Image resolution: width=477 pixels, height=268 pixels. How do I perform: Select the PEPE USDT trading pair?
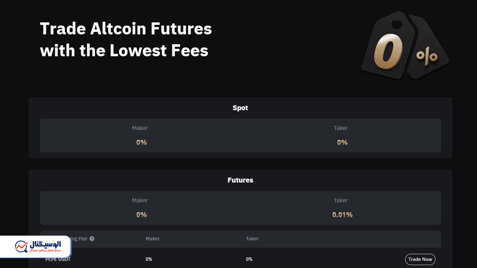[58, 259]
